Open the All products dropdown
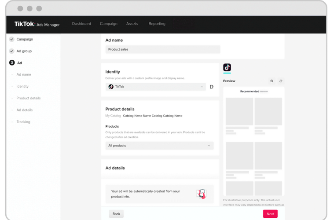The height and width of the screenshot is (220, 330). click(x=160, y=146)
